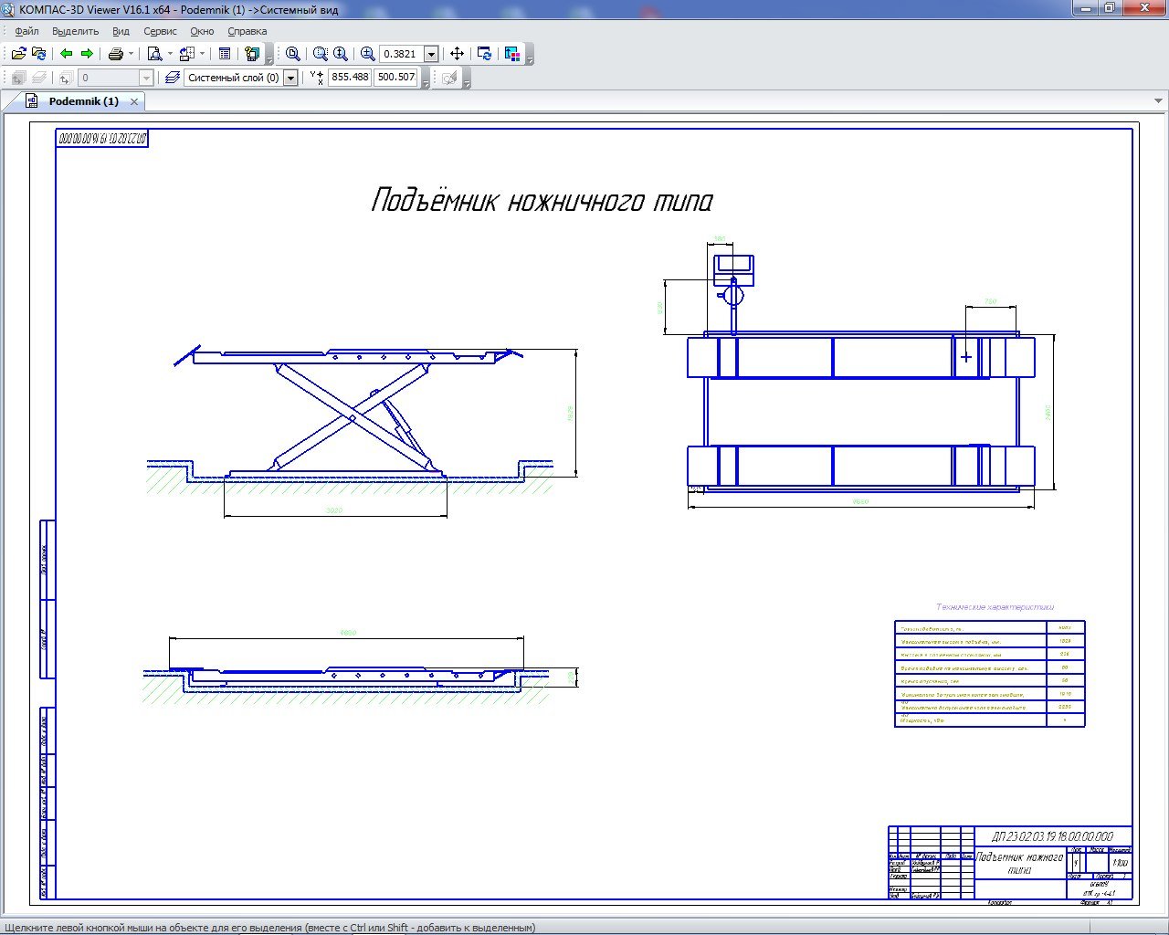1169x935 pixels.
Task: Open the Файл menu
Action: click(x=26, y=31)
